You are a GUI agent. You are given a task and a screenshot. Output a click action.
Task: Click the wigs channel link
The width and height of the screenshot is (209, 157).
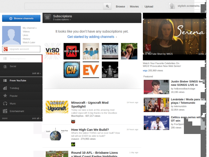point(145,70)
